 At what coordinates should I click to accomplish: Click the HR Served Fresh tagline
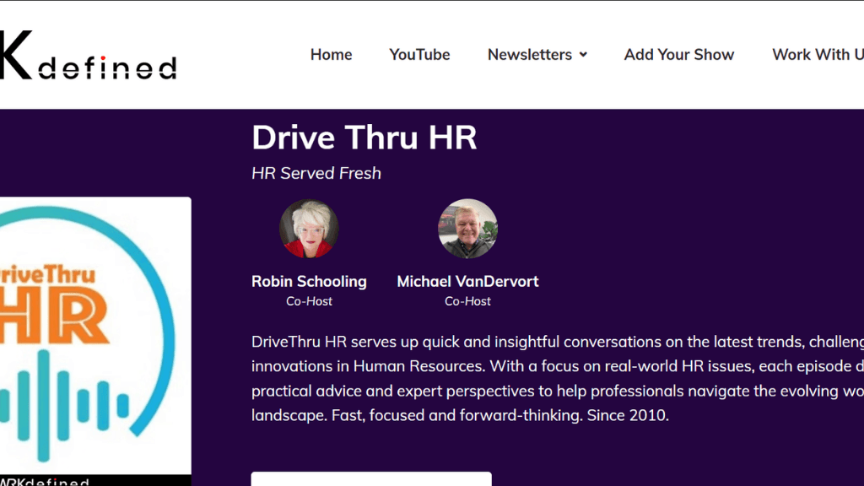pyautogui.click(x=316, y=173)
